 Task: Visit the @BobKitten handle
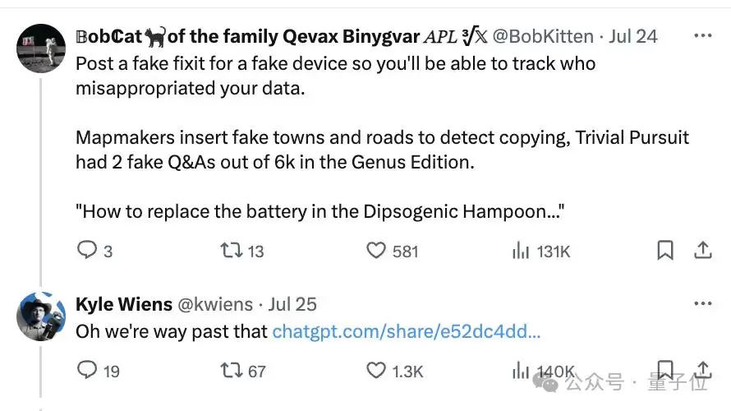pos(543,36)
